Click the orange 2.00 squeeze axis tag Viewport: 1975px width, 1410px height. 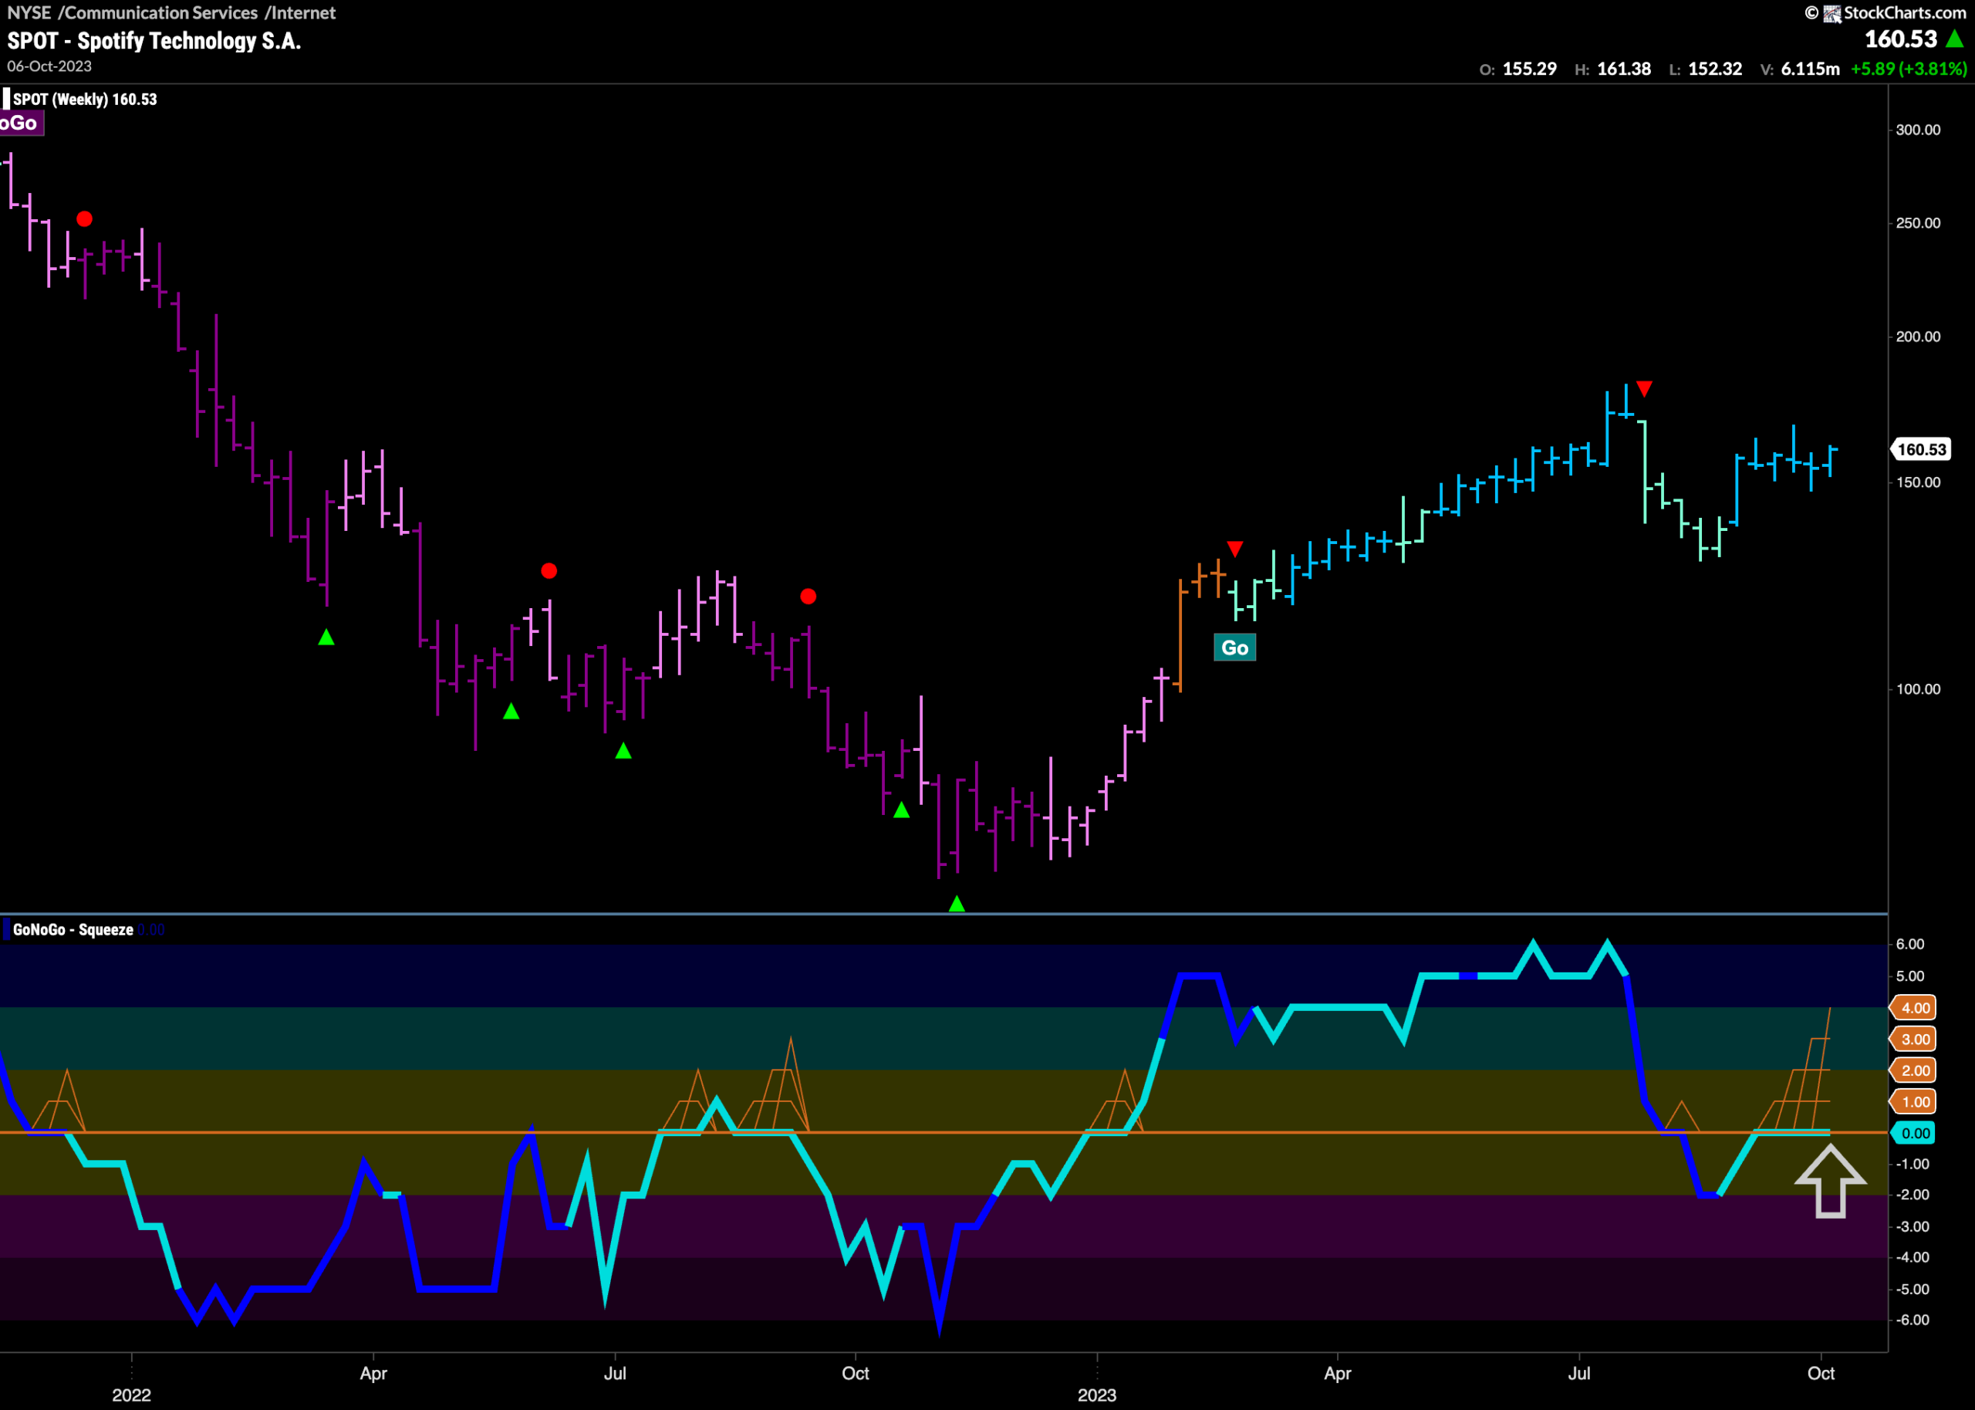pos(1913,1070)
